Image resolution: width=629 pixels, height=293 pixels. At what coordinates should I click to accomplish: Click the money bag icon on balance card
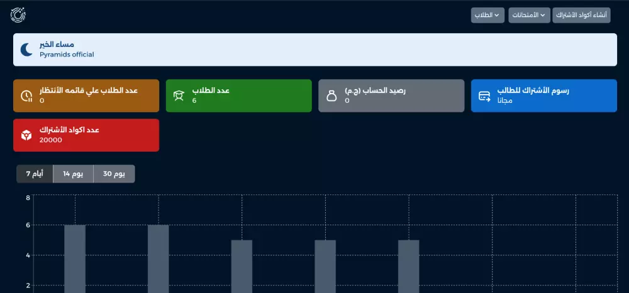(331, 95)
